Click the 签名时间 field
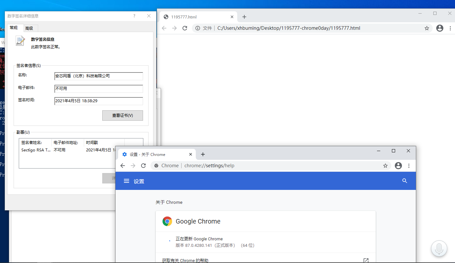Image resolution: width=455 pixels, height=263 pixels. [99, 101]
